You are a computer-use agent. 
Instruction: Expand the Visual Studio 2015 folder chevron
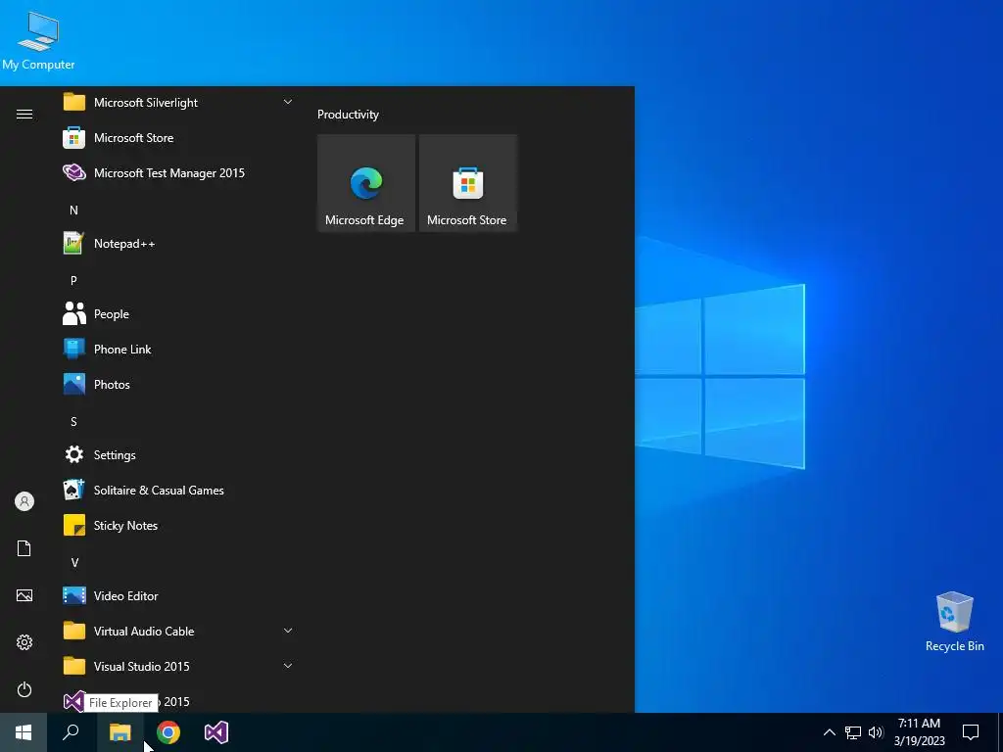[x=288, y=666]
